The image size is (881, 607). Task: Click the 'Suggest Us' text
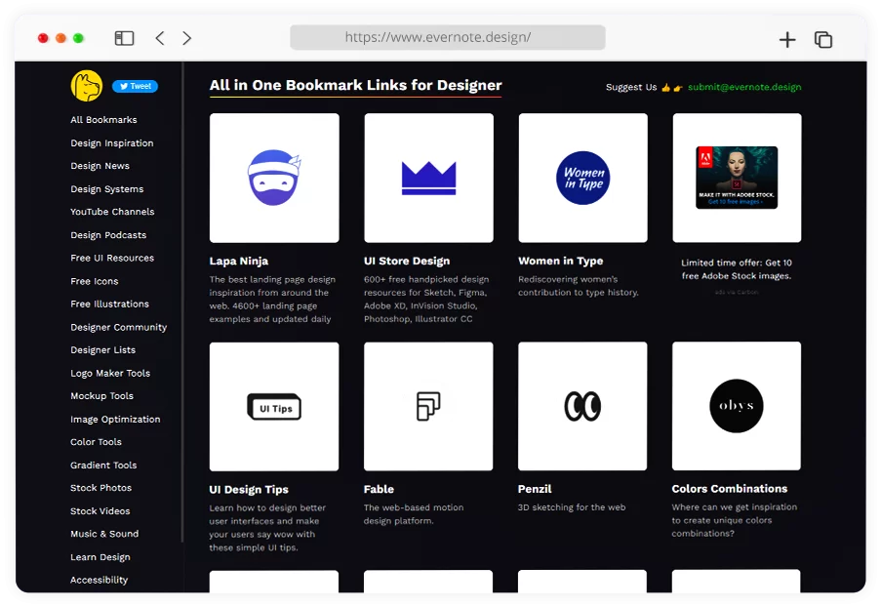pyautogui.click(x=631, y=87)
